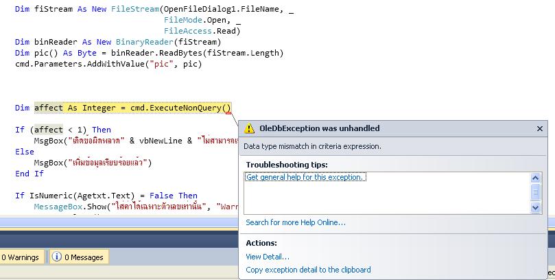Click 'Search for more Help Online' link
555x280 pixels.
pyautogui.click(x=296, y=222)
